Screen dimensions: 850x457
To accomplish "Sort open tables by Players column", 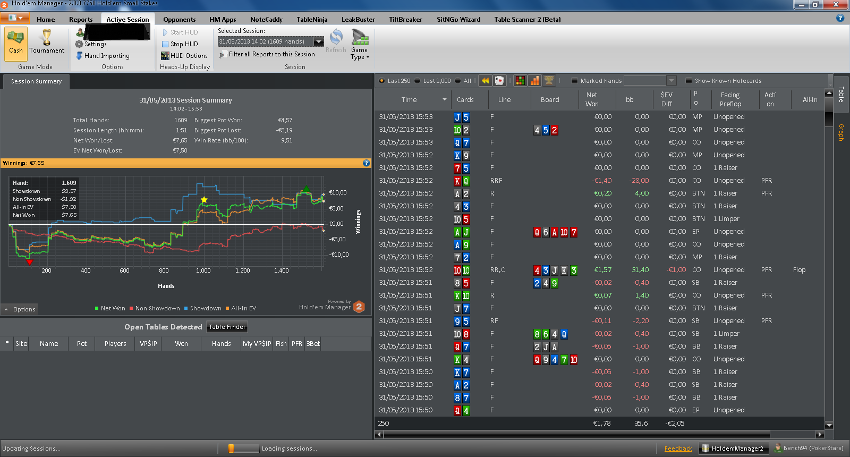I will [115, 344].
